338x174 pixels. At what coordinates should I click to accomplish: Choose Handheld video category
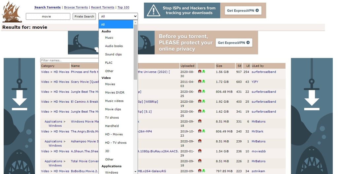(x=112, y=126)
